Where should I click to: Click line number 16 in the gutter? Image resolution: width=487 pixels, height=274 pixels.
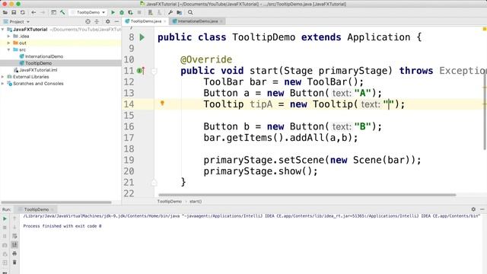coord(129,126)
